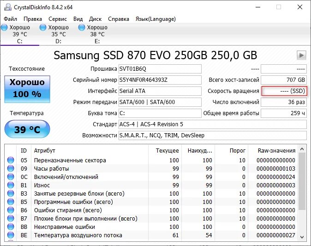
Task: Select the Неисправимые ошибки row
Action: (x=151, y=227)
